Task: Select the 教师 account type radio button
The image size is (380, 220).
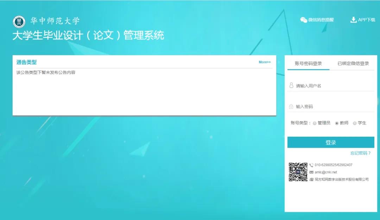Action: pyautogui.click(x=337, y=123)
